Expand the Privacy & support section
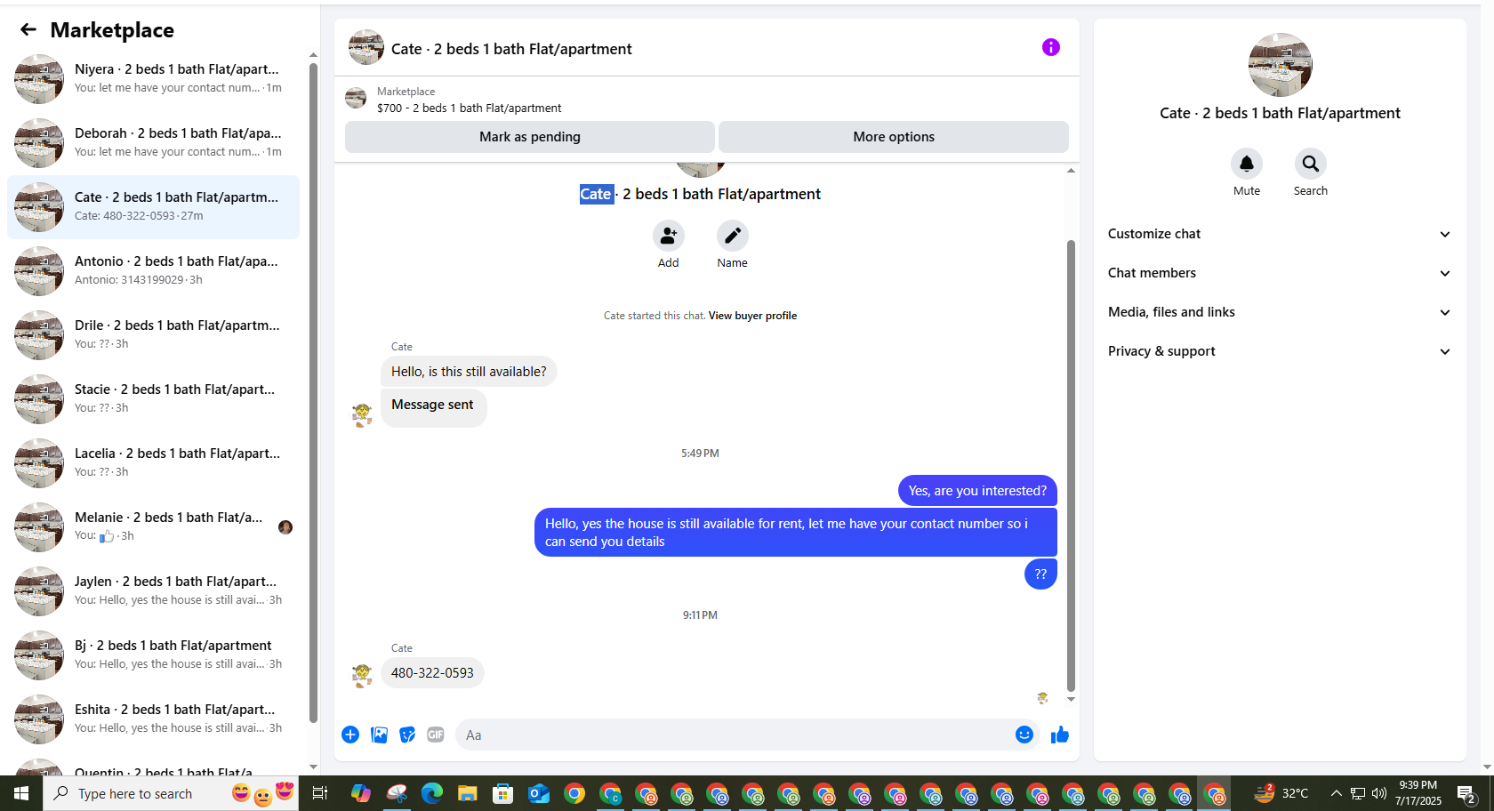Screen dimensions: 1494x811 pyautogui.click(x=1280, y=351)
